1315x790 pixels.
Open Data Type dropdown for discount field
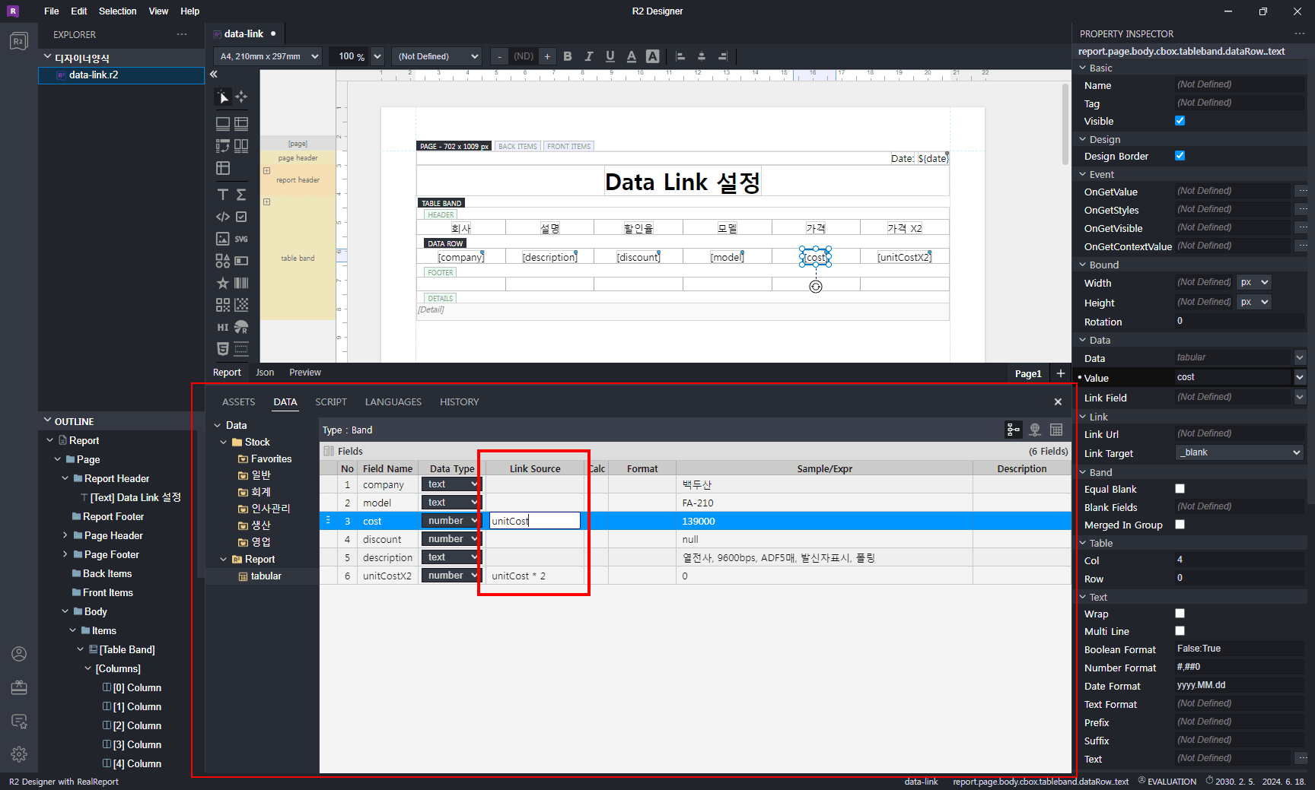(452, 539)
